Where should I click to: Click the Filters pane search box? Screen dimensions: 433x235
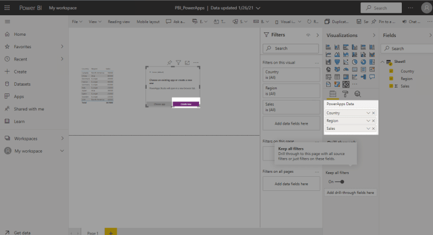coord(291,48)
